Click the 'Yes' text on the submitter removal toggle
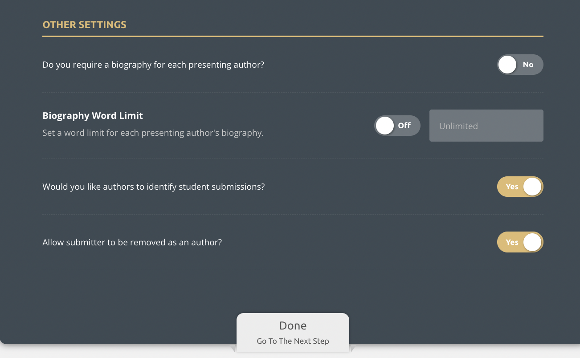Viewport: 580px width, 358px height. tap(512, 242)
